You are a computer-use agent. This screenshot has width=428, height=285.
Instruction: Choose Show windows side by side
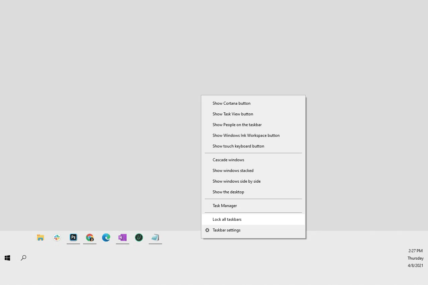pos(236,181)
